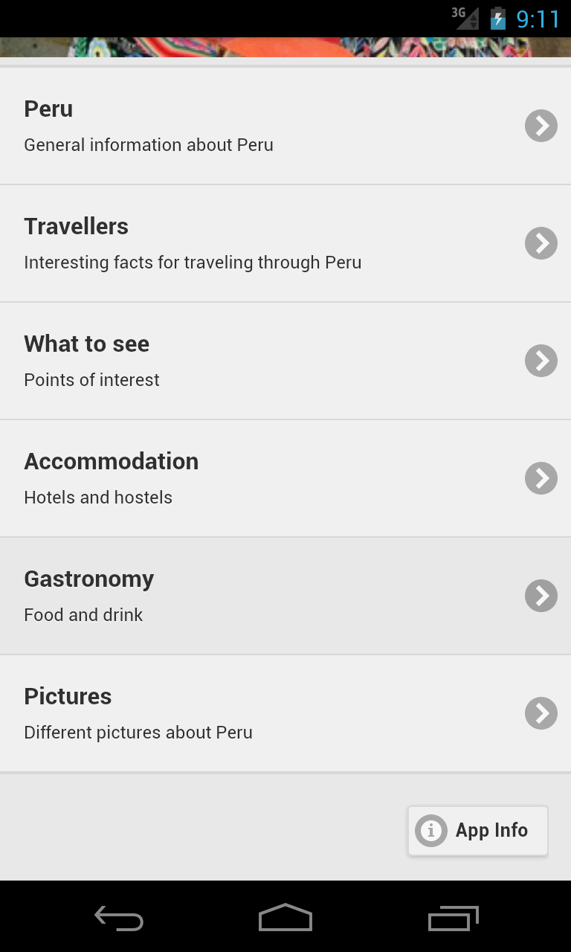Image resolution: width=571 pixels, height=952 pixels.
Task: Click the Accommodation row arrow icon
Action: tap(541, 478)
